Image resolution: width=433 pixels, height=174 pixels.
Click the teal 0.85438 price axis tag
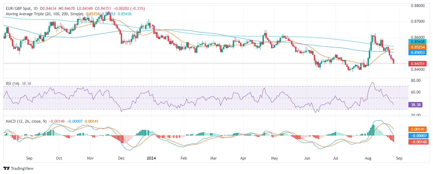[417, 42]
